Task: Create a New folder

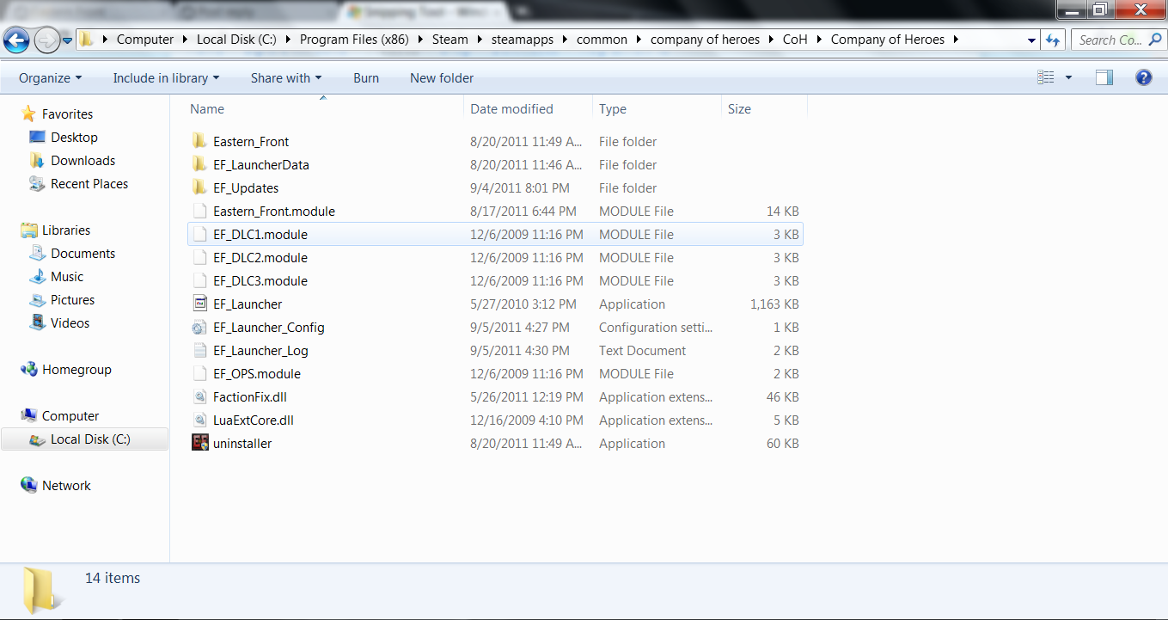Action: point(442,77)
